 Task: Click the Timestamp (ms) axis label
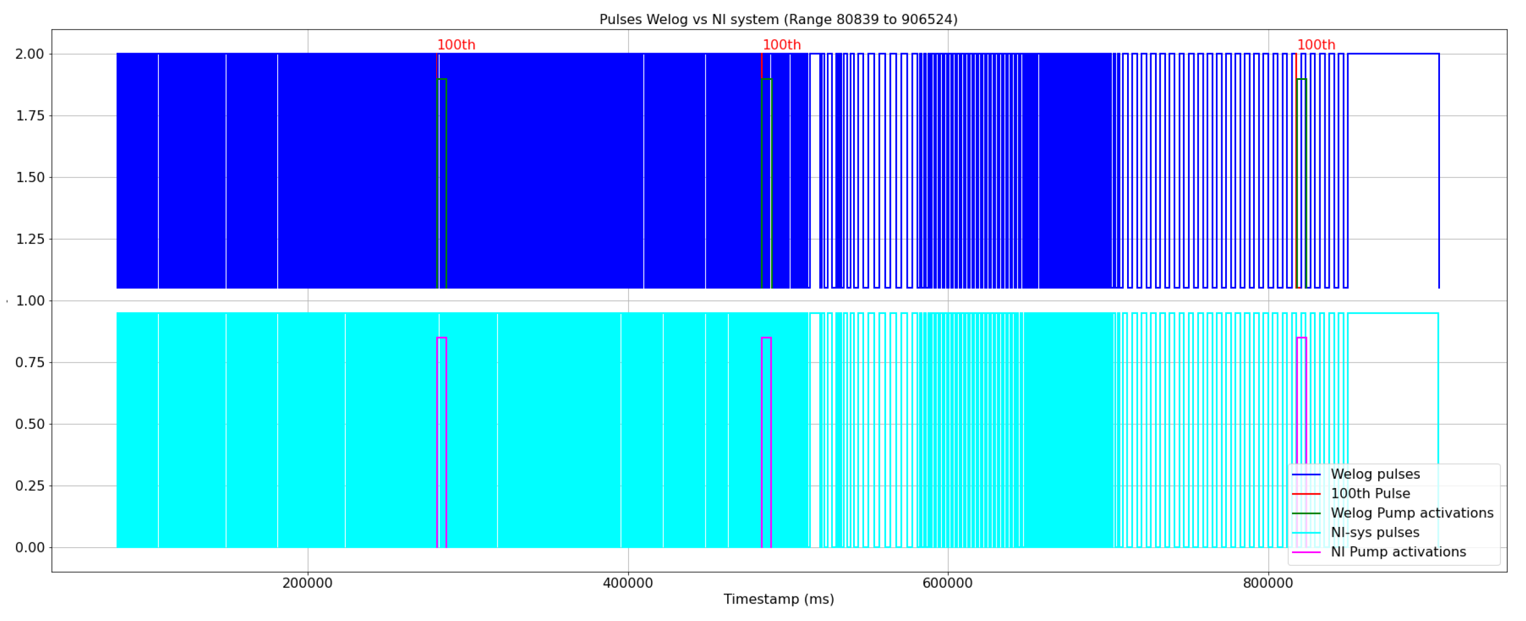tap(779, 599)
